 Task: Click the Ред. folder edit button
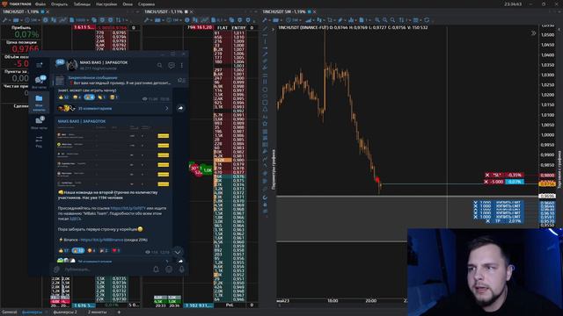click(x=39, y=141)
